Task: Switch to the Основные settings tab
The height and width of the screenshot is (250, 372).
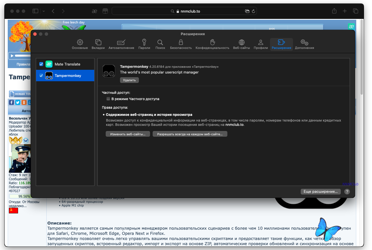Action: pos(80,44)
